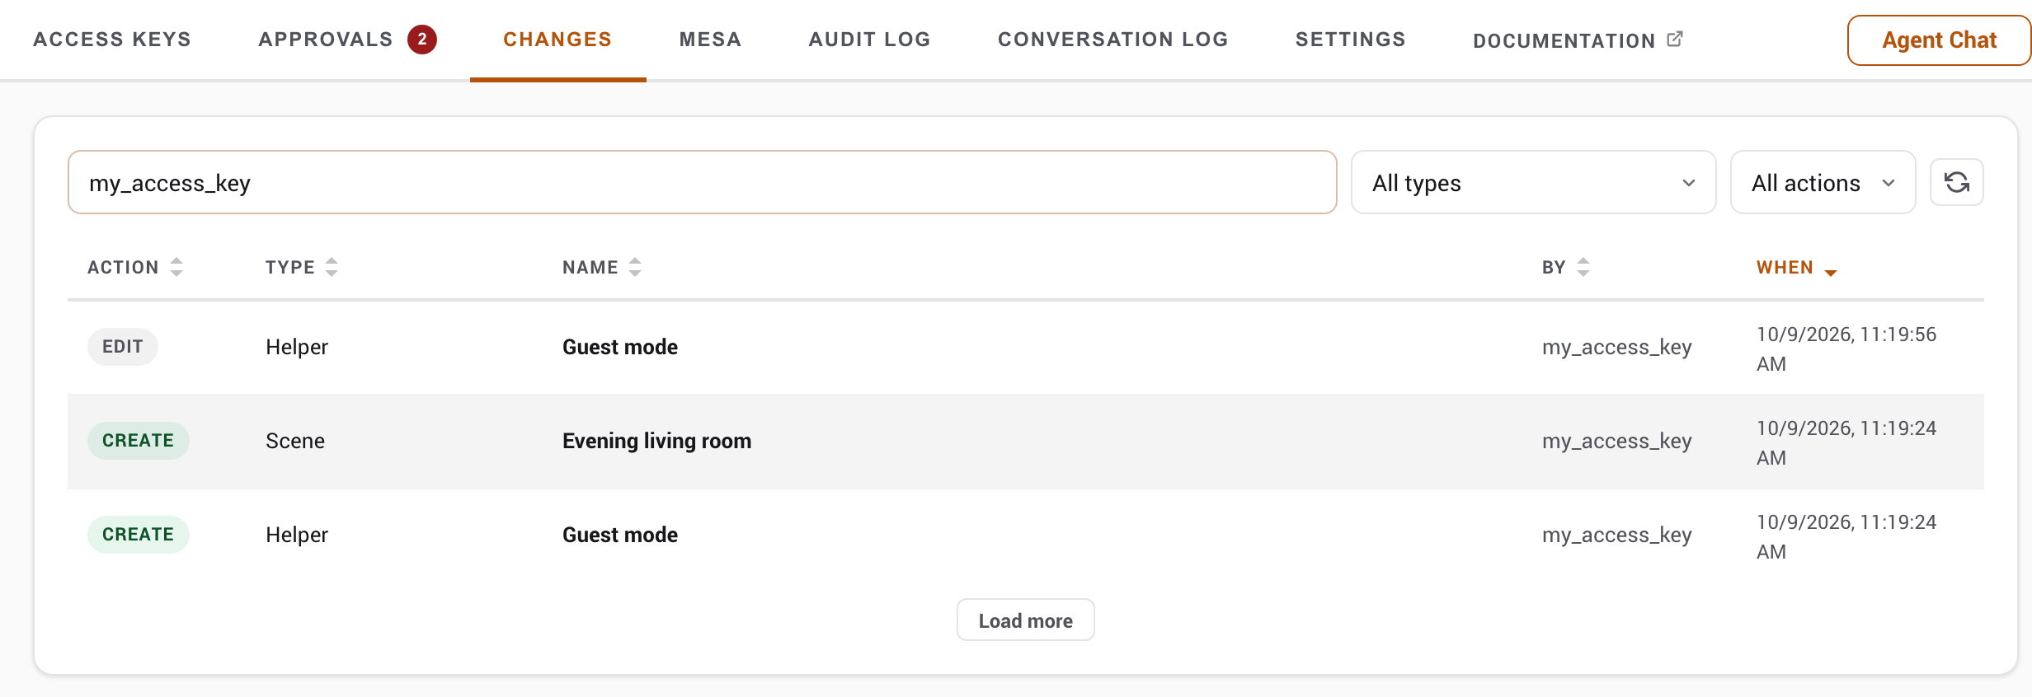
Task: Click my_access_key in the Scene row
Action: tap(1616, 441)
